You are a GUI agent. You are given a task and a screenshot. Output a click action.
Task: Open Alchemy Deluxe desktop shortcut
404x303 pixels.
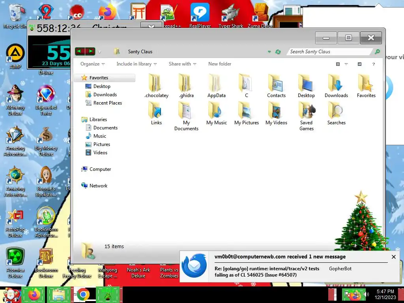[15, 101]
